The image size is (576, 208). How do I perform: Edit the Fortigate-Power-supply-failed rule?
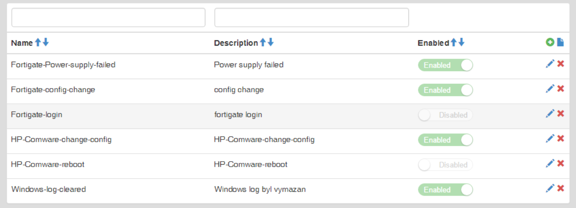pyautogui.click(x=550, y=64)
